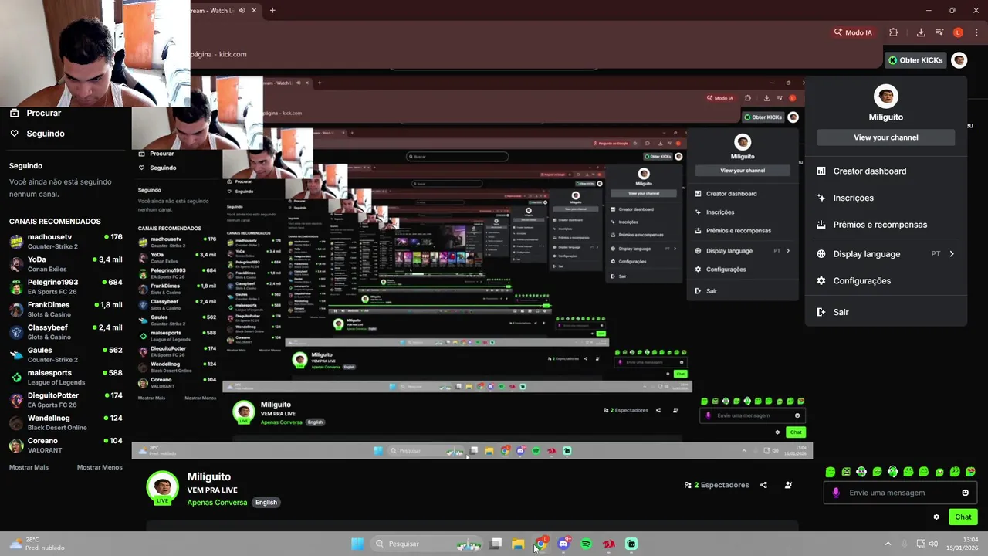Open a new browser tab with plus button
988x556 pixels.
point(272,11)
